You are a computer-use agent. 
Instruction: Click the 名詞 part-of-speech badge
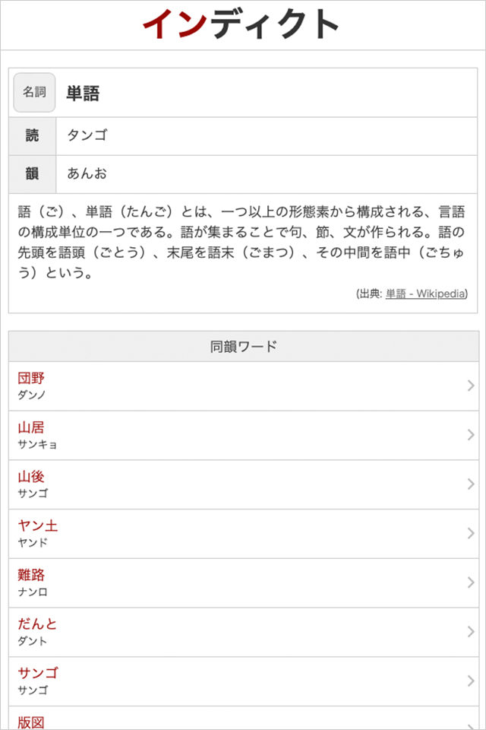pyautogui.click(x=34, y=93)
